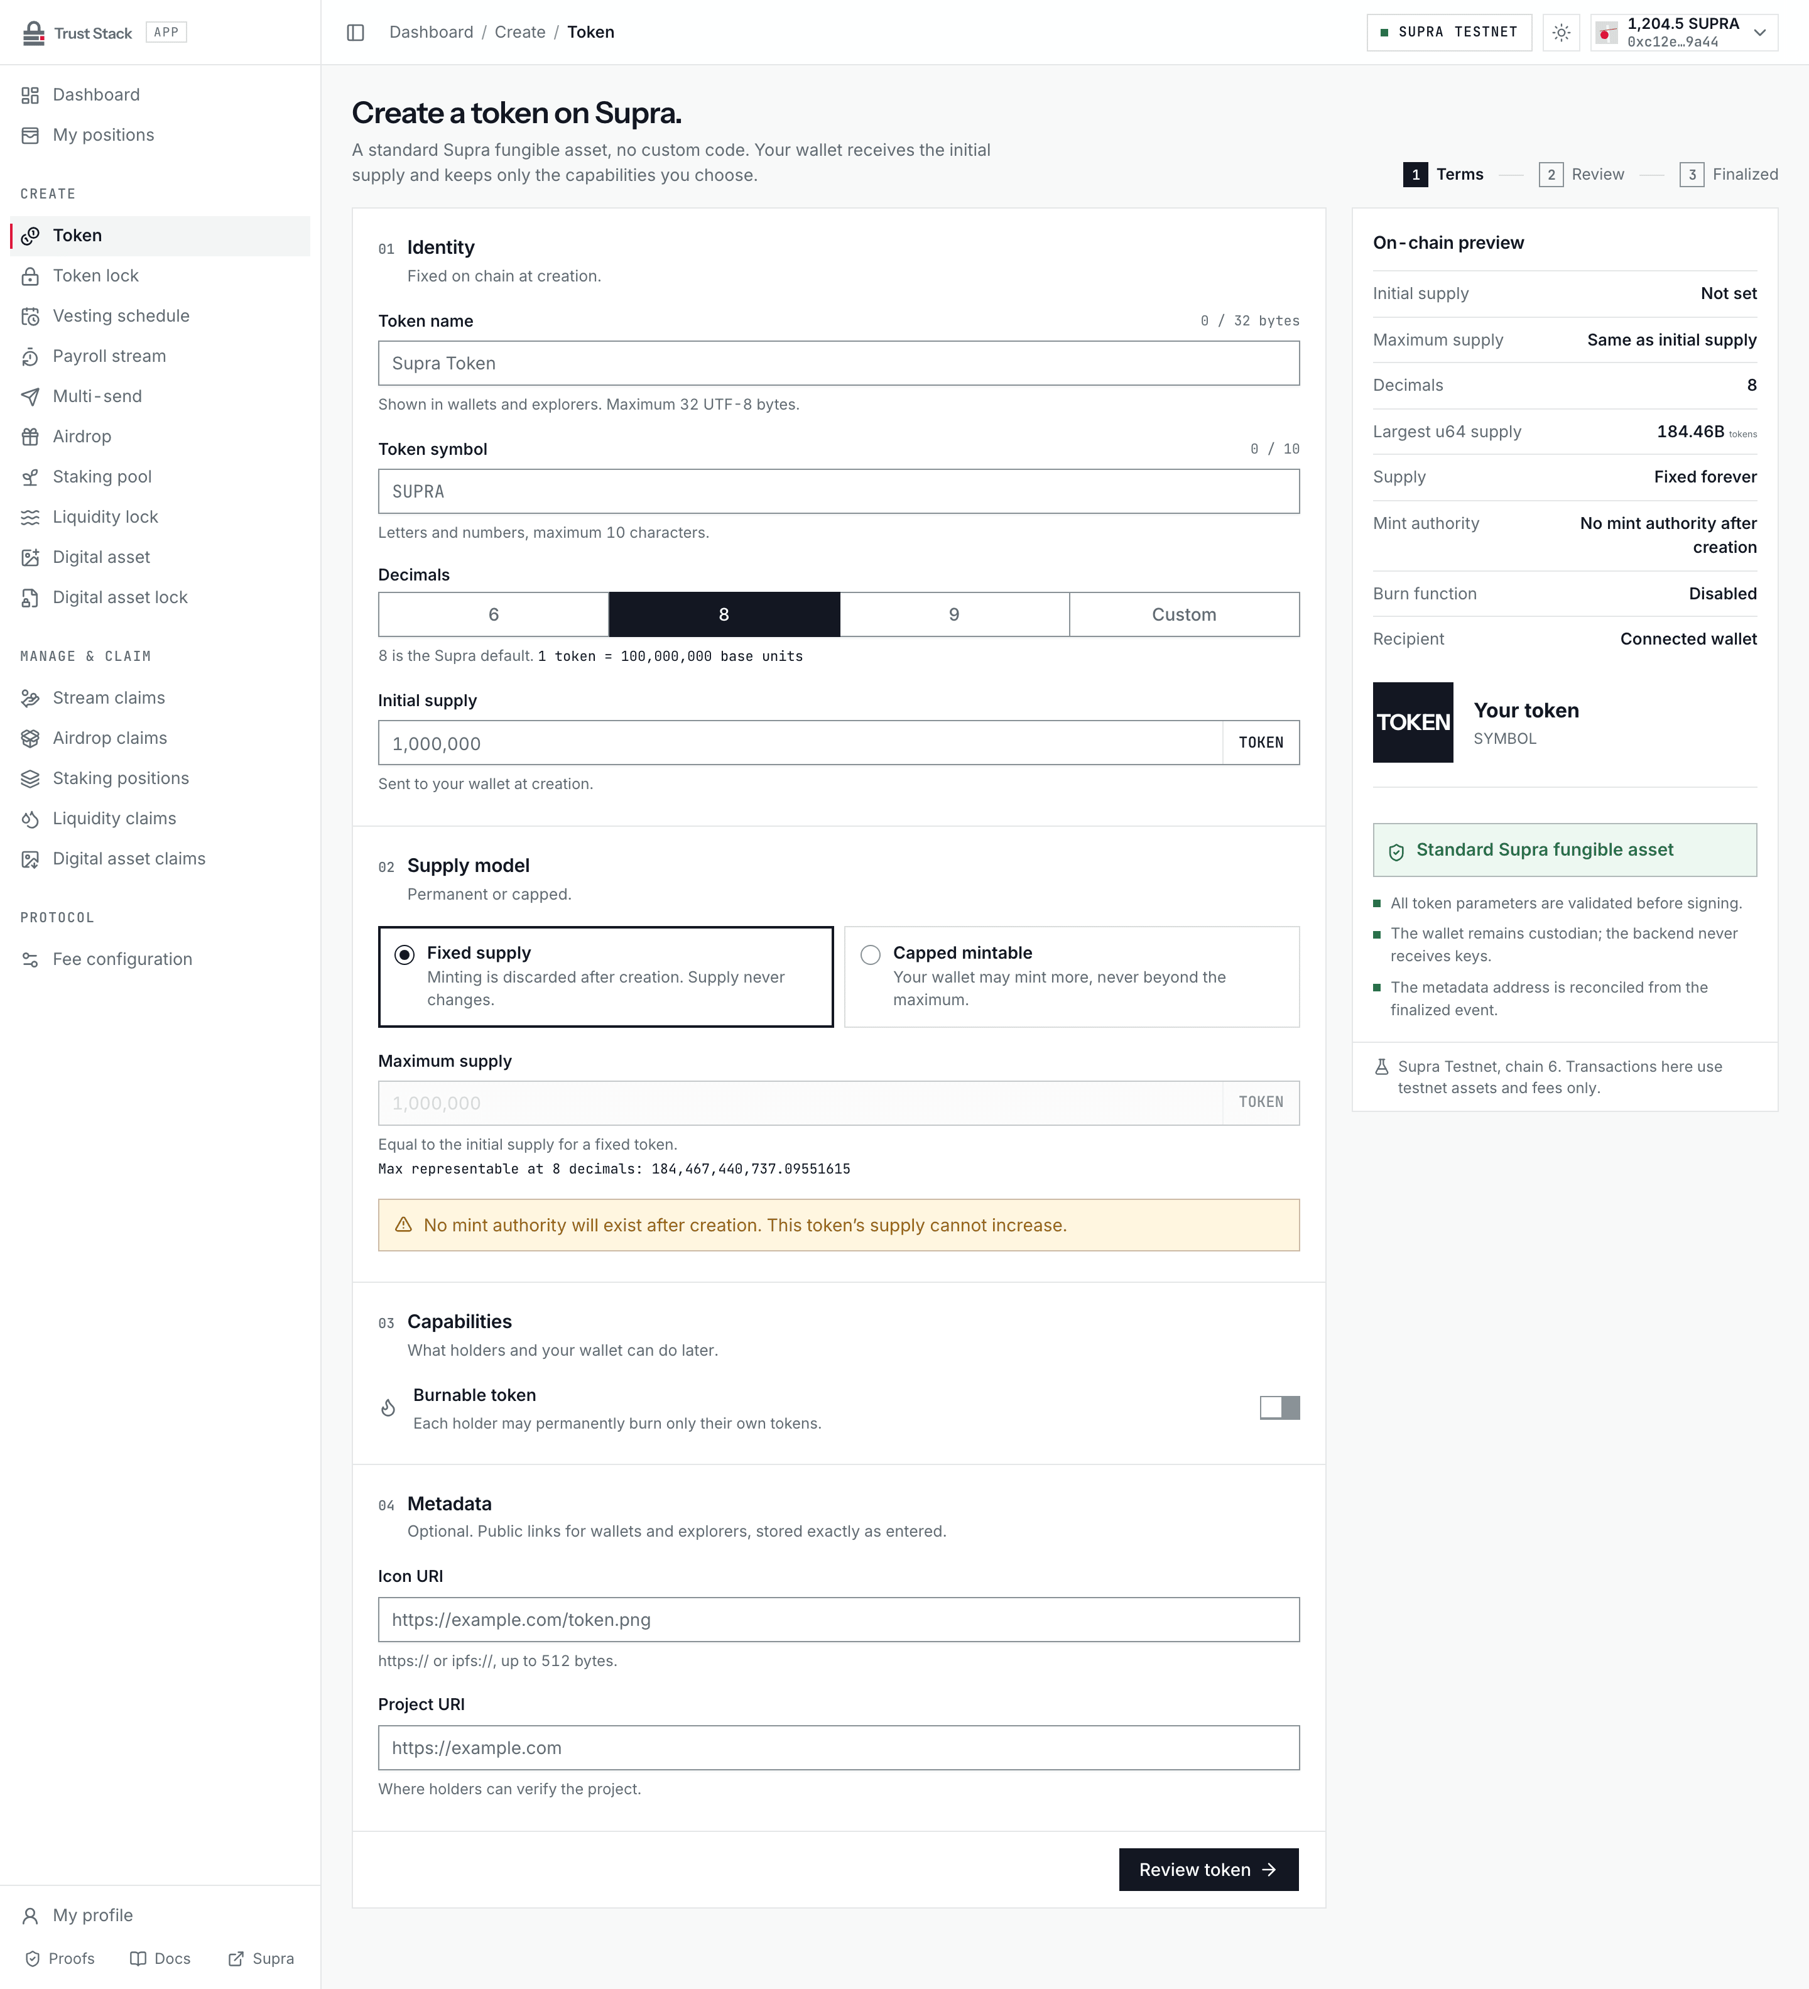This screenshot has height=1989, width=1809.
Task: Select the Token coins icon
Action: [31, 236]
